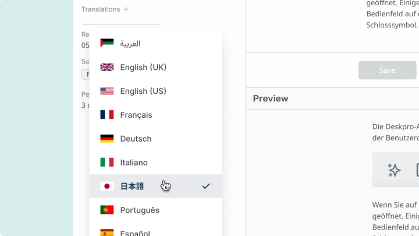The image size is (419, 236).
Task: Click the AI sparkle icon in preview
Action: [x=394, y=170]
